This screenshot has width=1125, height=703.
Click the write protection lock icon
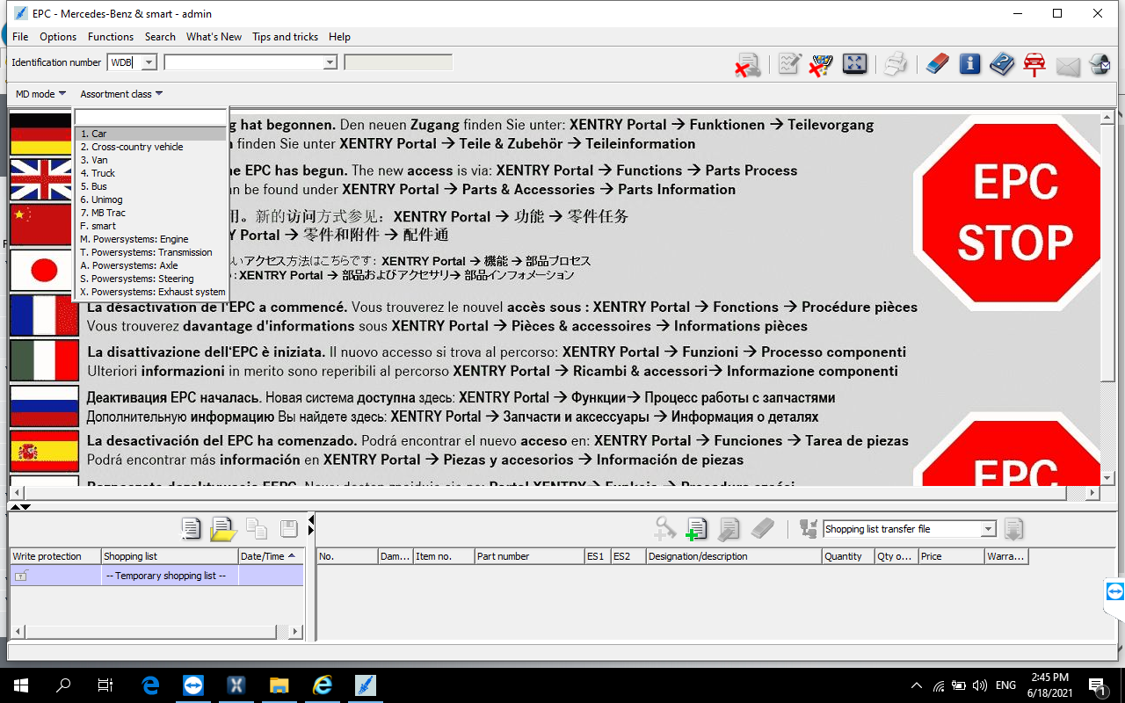[21, 576]
